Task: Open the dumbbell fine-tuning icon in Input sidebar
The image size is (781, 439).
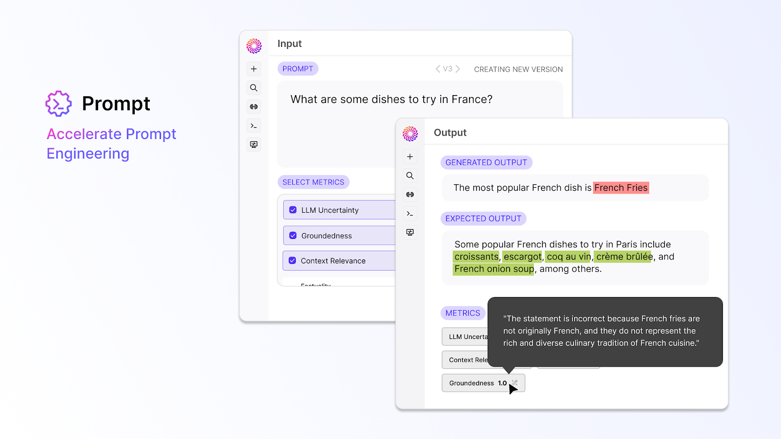Action: point(253,106)
